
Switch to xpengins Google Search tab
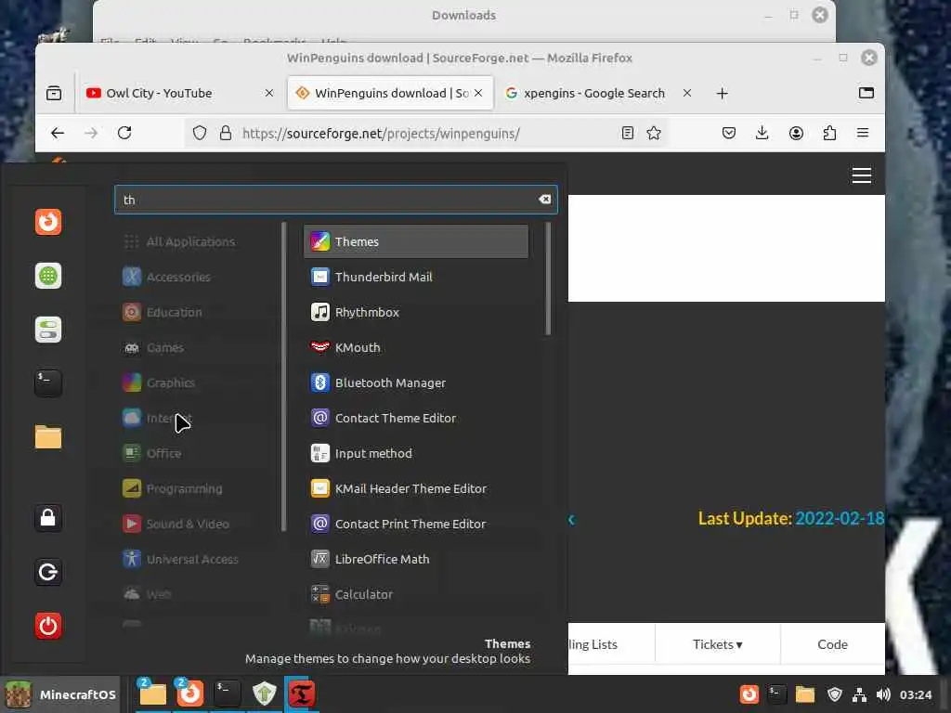tap(597, 93)
